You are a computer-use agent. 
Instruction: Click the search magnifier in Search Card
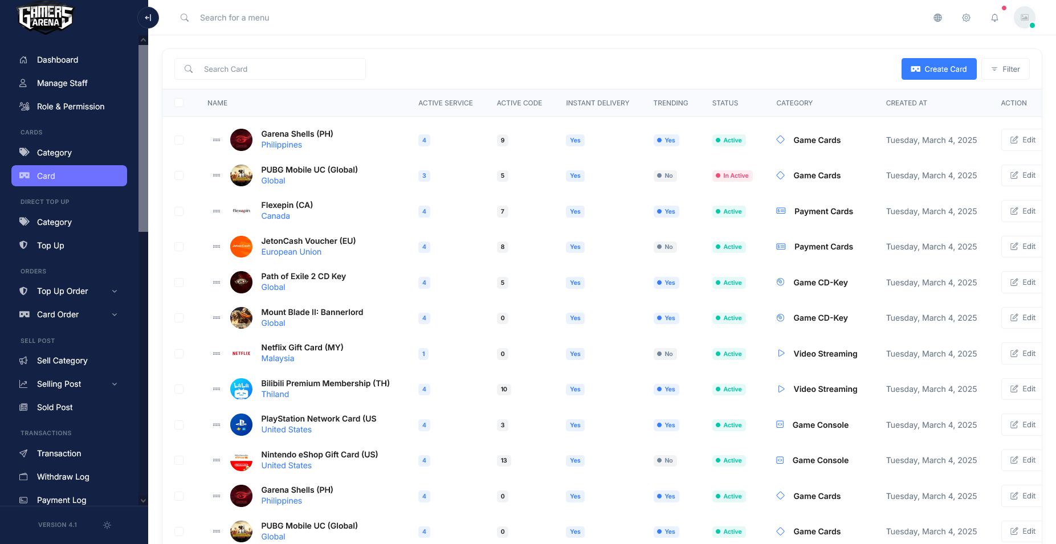[x=189, y=69]
